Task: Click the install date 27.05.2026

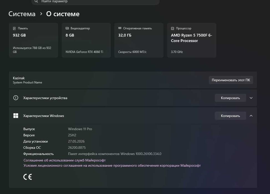Action: 76,141
